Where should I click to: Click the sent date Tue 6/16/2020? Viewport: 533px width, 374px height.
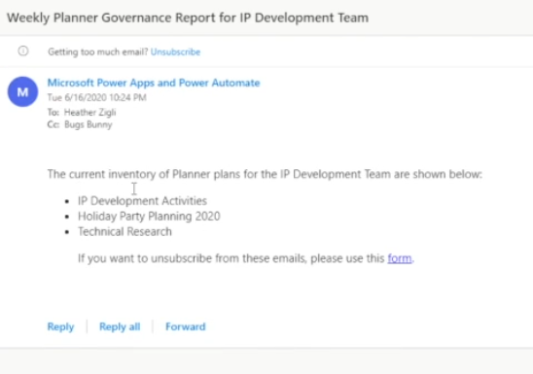(97, 98)
